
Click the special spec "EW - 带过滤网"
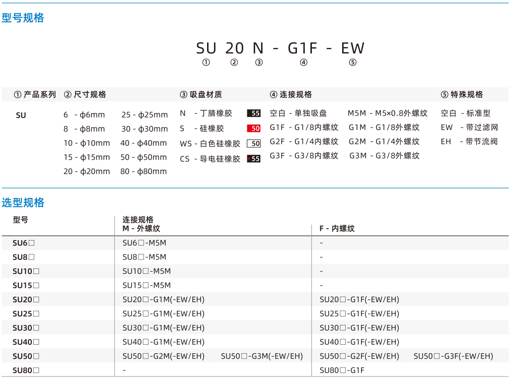pyautogui.click(x=469, y=127)
